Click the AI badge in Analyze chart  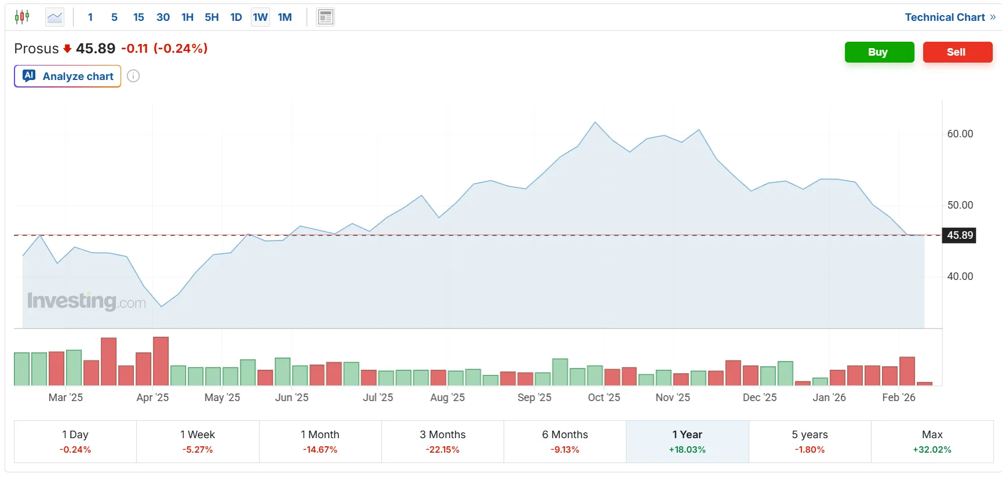29,75
